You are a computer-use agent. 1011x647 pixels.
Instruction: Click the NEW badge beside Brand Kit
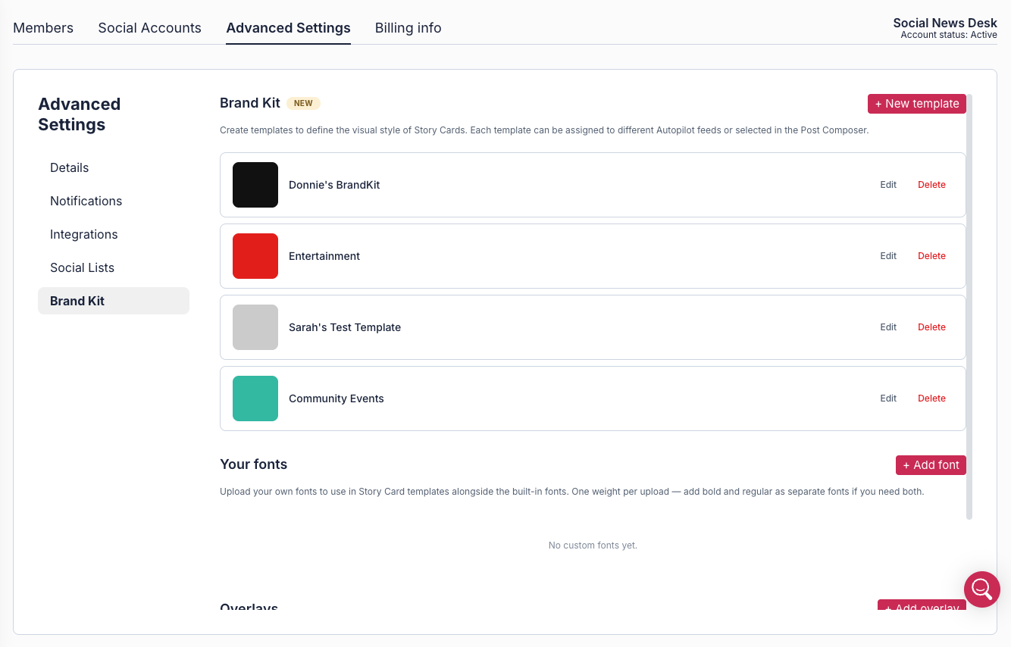tap(303, 103)
